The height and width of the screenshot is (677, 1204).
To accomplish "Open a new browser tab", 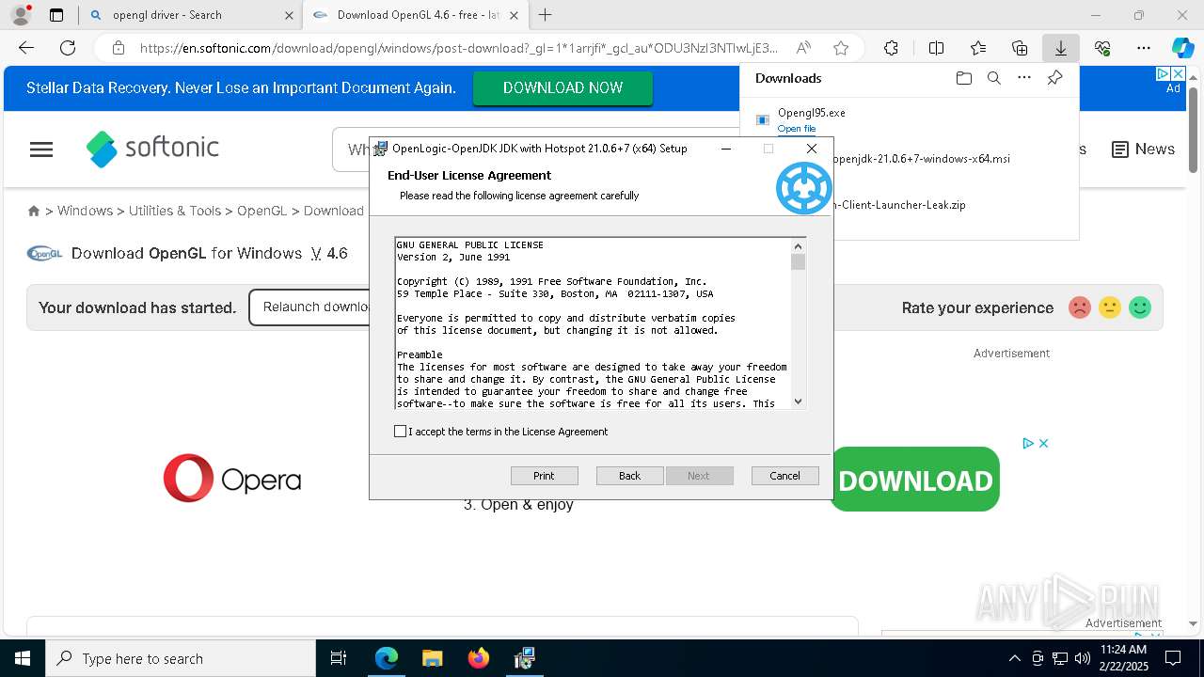I will pyautogui.click(x=545, y=15).
